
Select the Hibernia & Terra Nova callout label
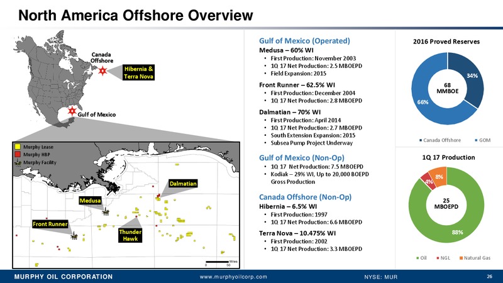click(x=138, y=72)
